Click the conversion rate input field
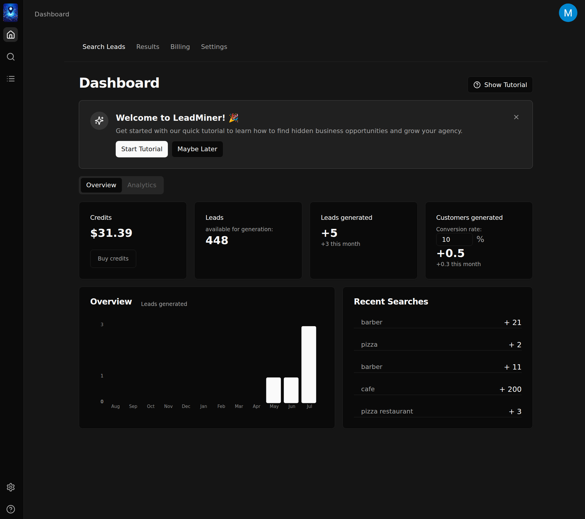The image size is (585, 519). pos(454,239)
